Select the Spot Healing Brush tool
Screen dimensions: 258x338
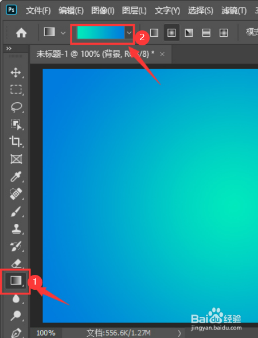16,193
